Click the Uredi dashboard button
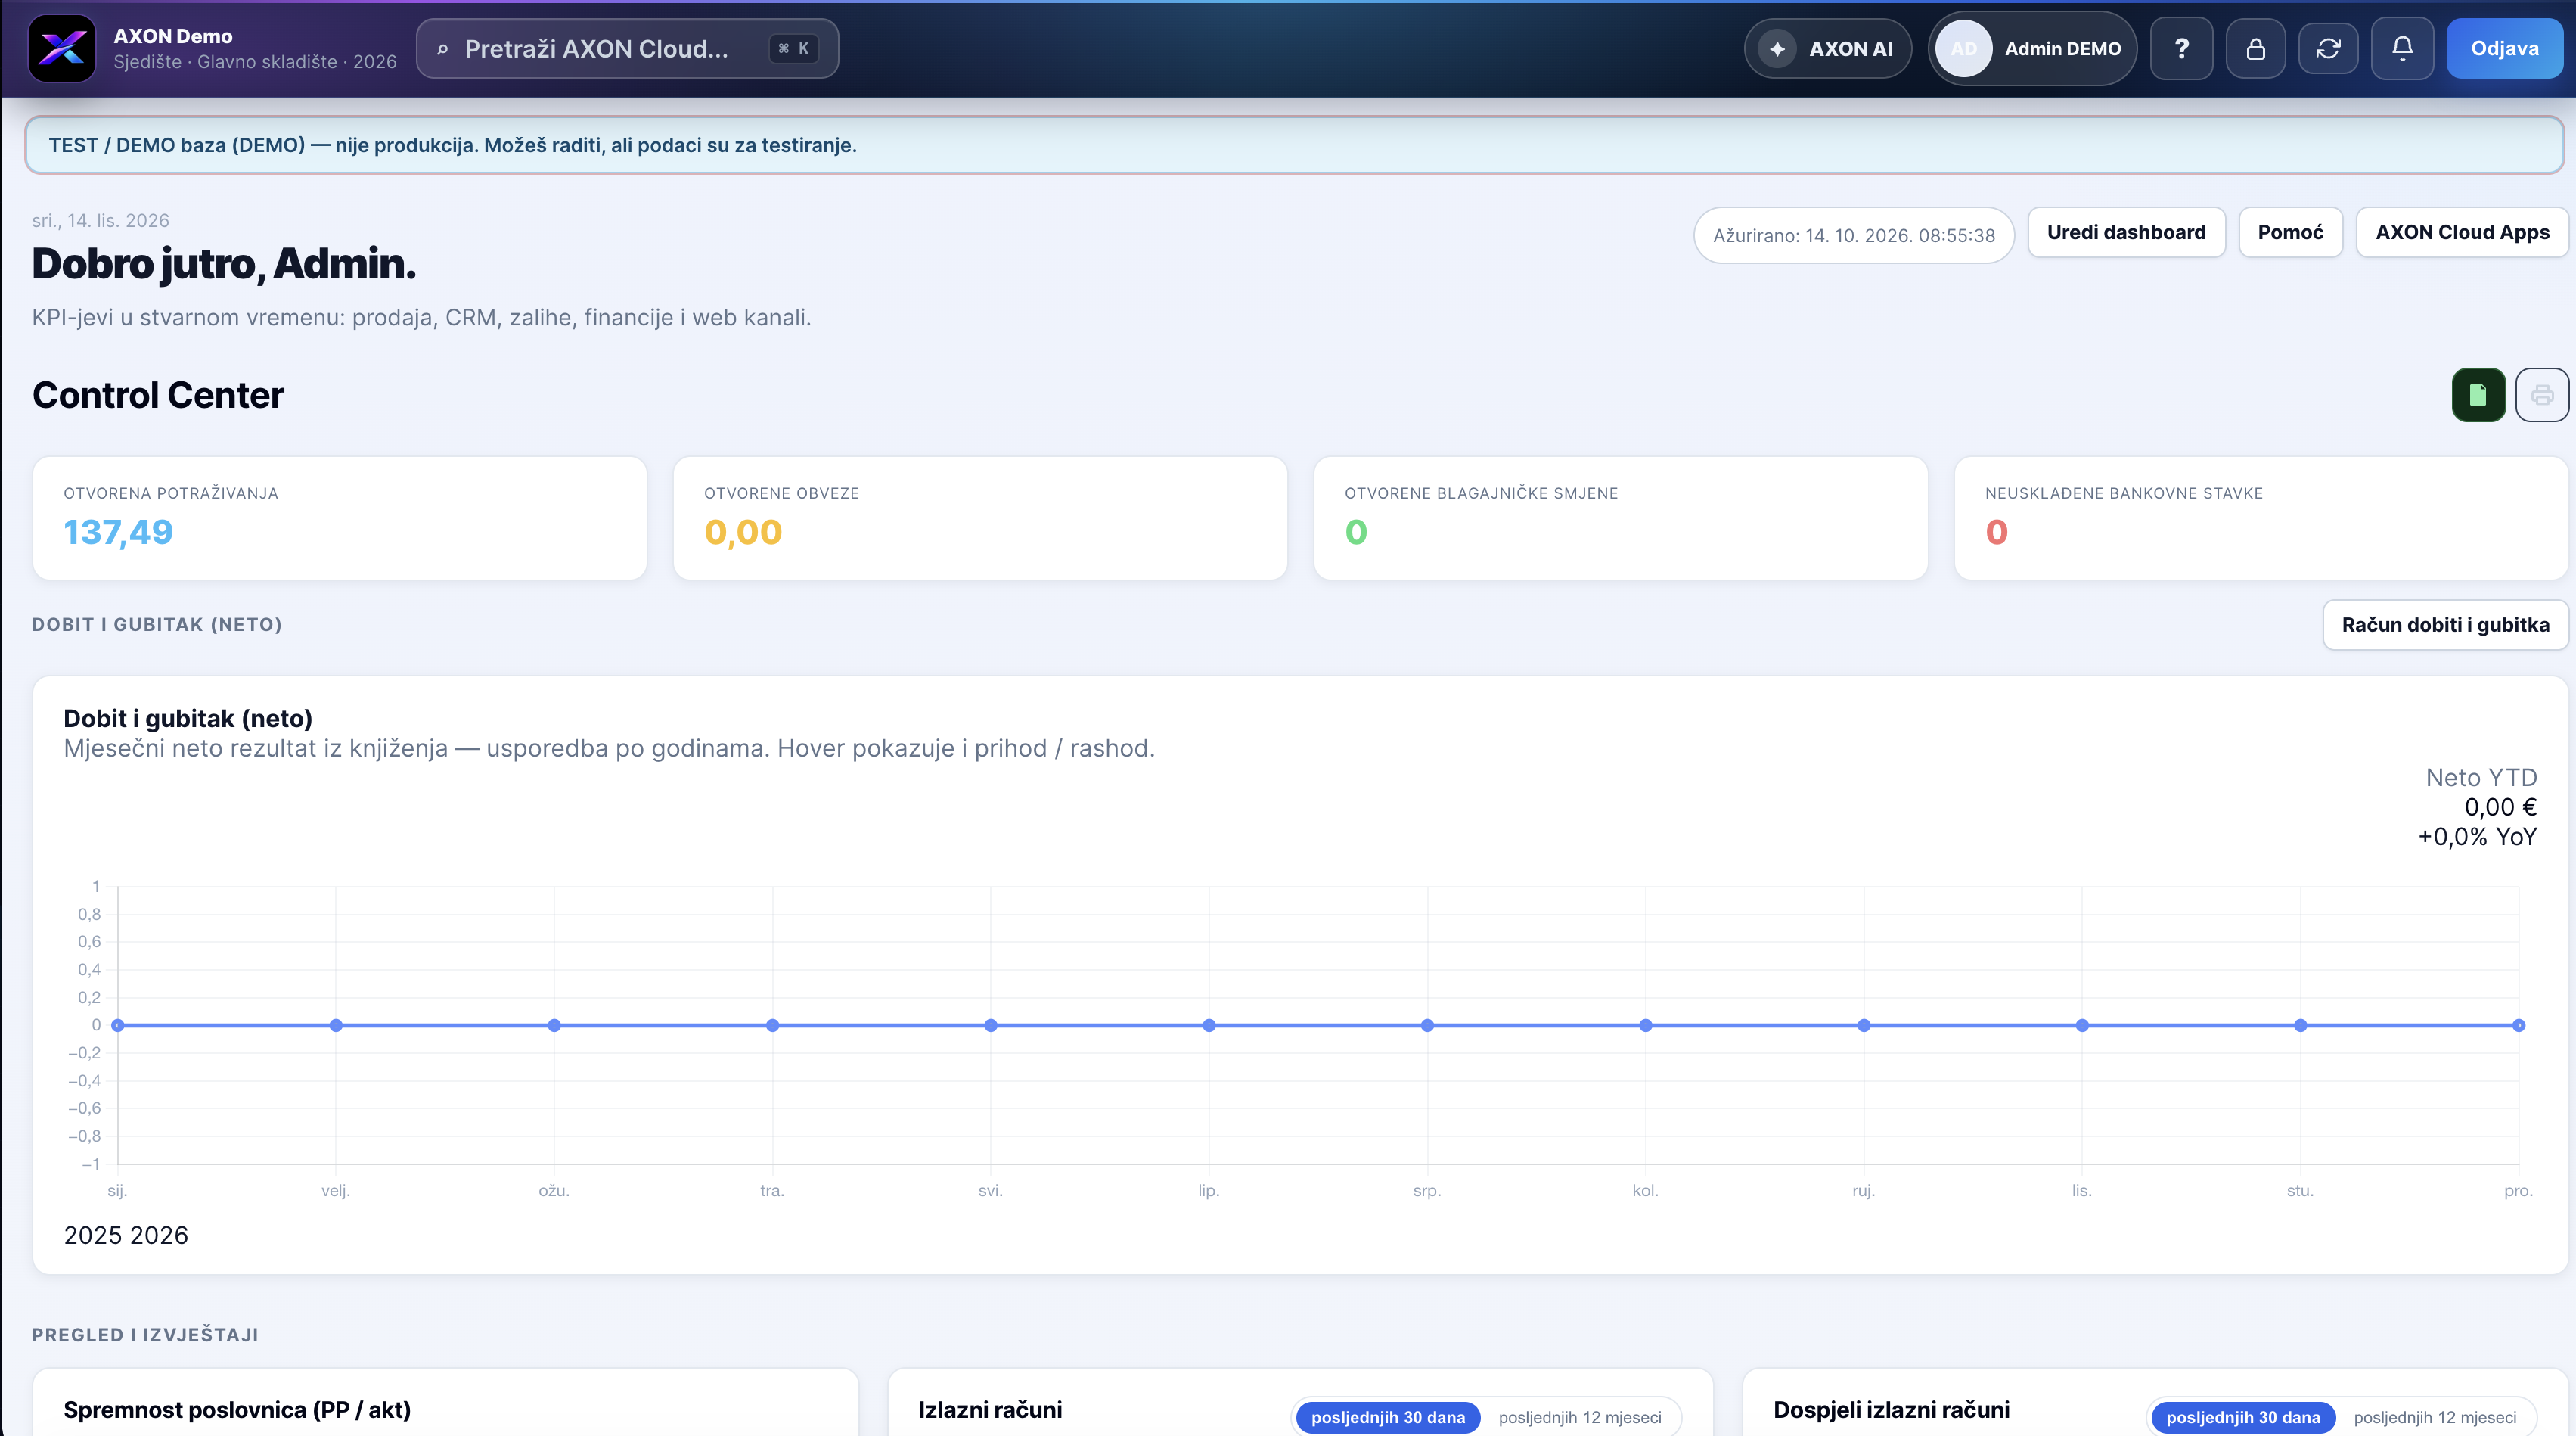Image resolution: width=2576 pixels, height=1436 pixels. [2126, 232]
